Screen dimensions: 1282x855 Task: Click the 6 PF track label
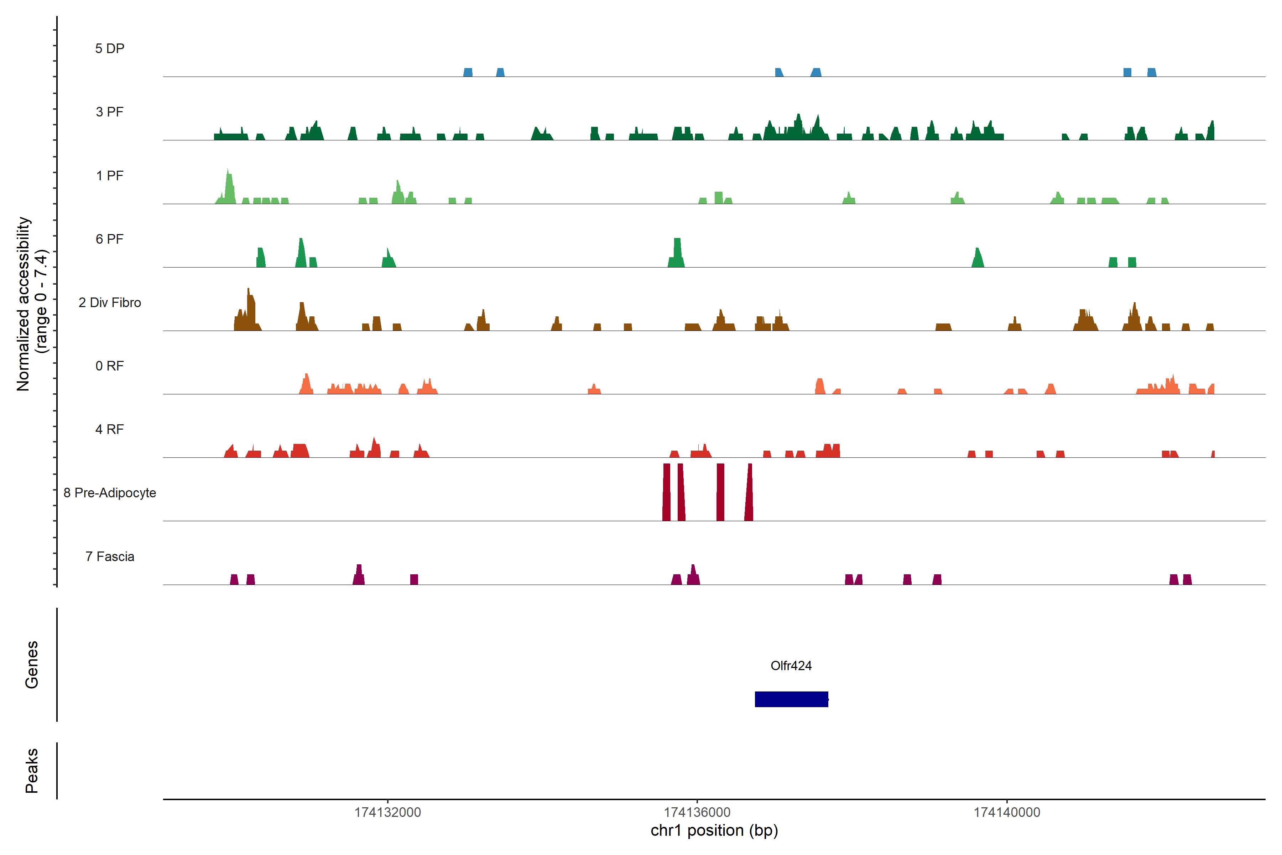point(110,239)
